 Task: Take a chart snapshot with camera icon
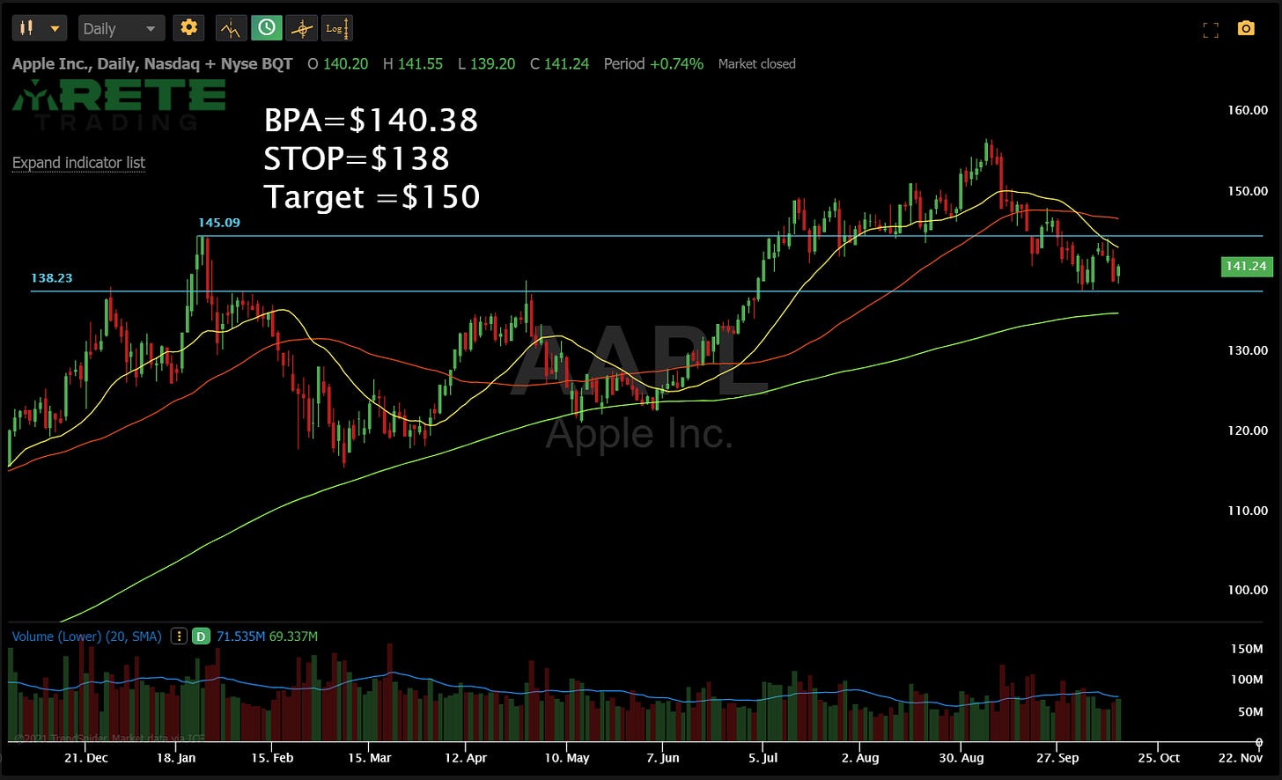click(1246, 28)
